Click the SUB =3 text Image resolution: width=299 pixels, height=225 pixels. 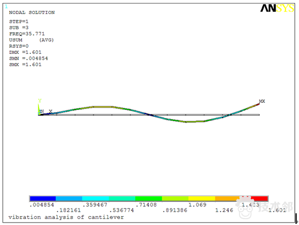coord(19,27)
